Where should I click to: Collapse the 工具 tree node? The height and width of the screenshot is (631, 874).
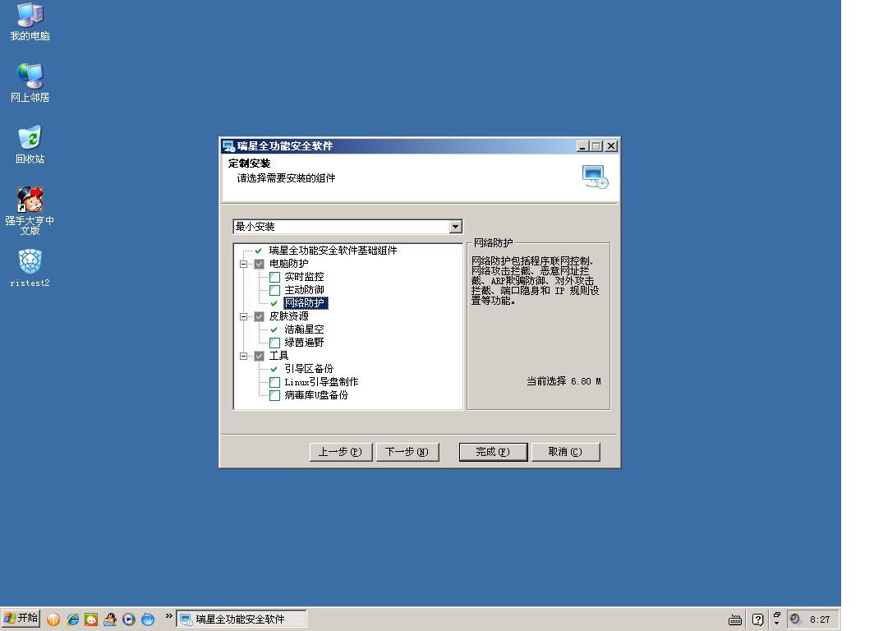pos(244,357)
